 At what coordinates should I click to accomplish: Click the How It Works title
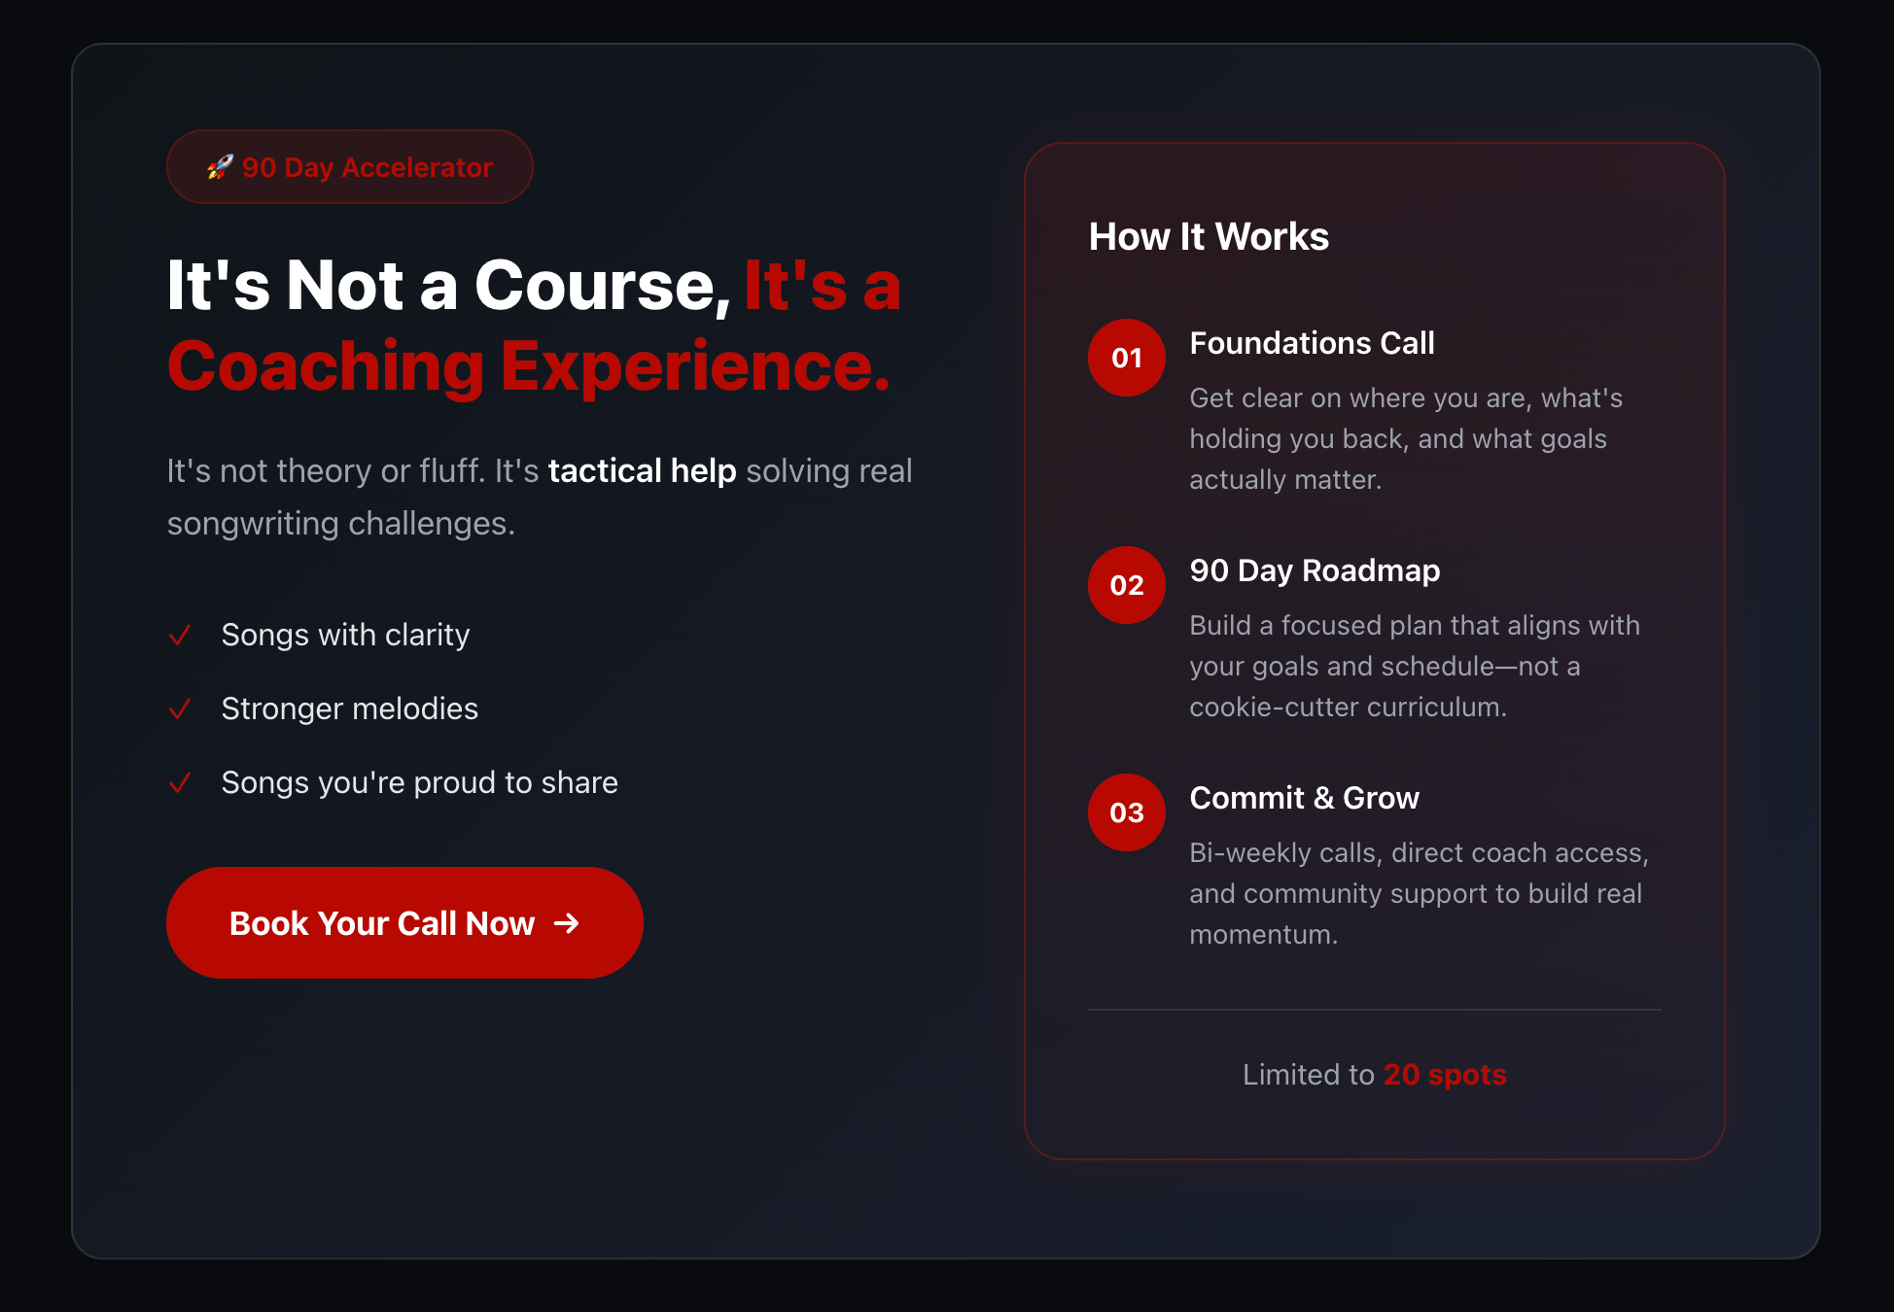pyautogui.click(x=1208, y=237)
